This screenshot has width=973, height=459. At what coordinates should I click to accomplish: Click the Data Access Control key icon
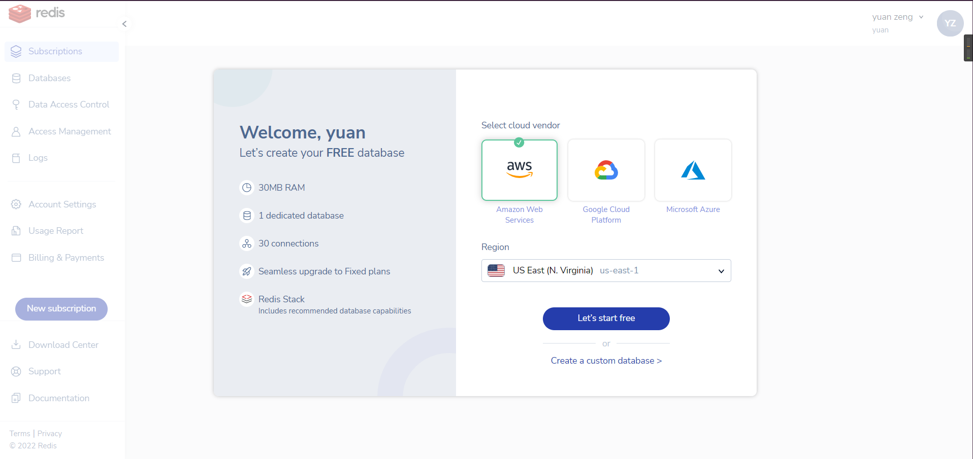click(x=16, y=104)
